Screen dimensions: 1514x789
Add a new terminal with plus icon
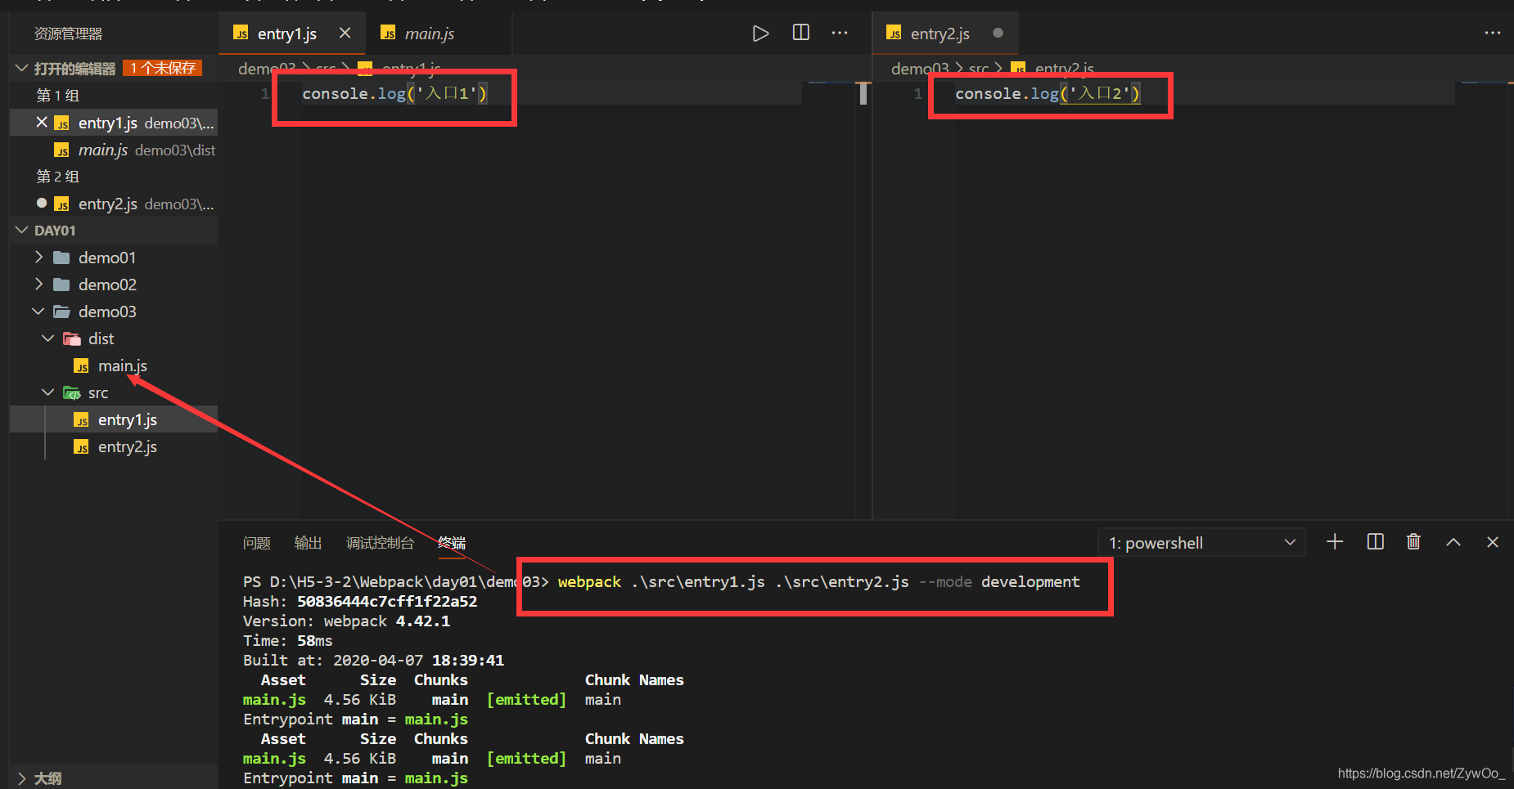tap(1335, 542)
